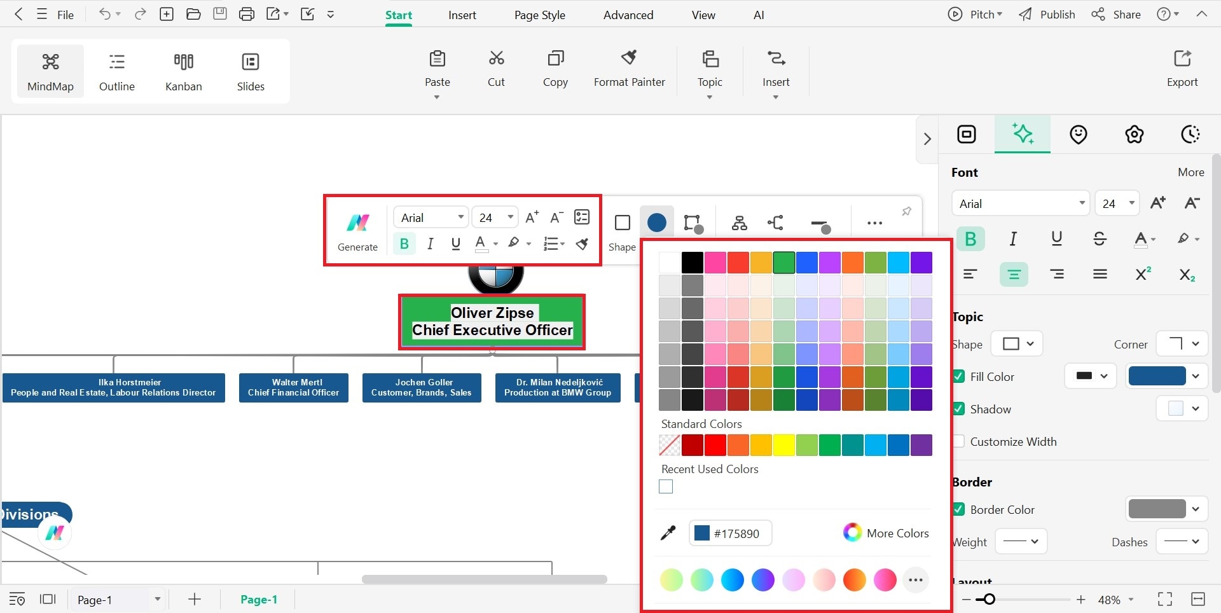Click the Export icon
1221x613 pixels.
tap(1182, 59)
